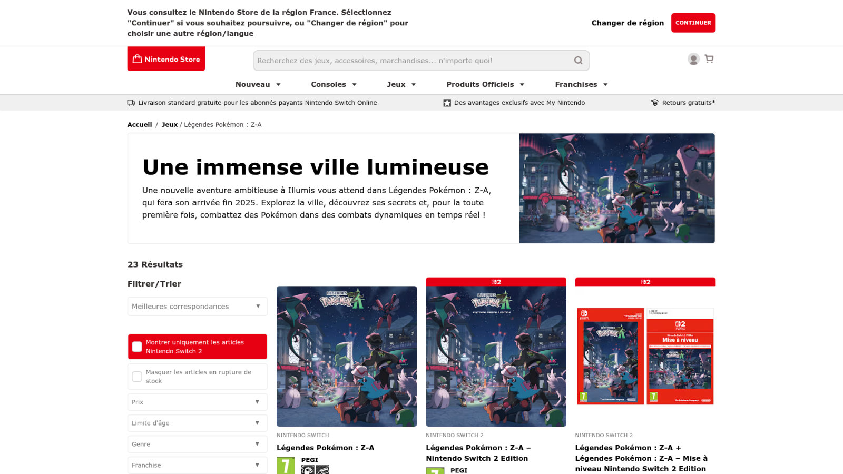Click Switch 2 logo banner above bundle card
This screenshot has height=474, width=843.
click(645, 282)
